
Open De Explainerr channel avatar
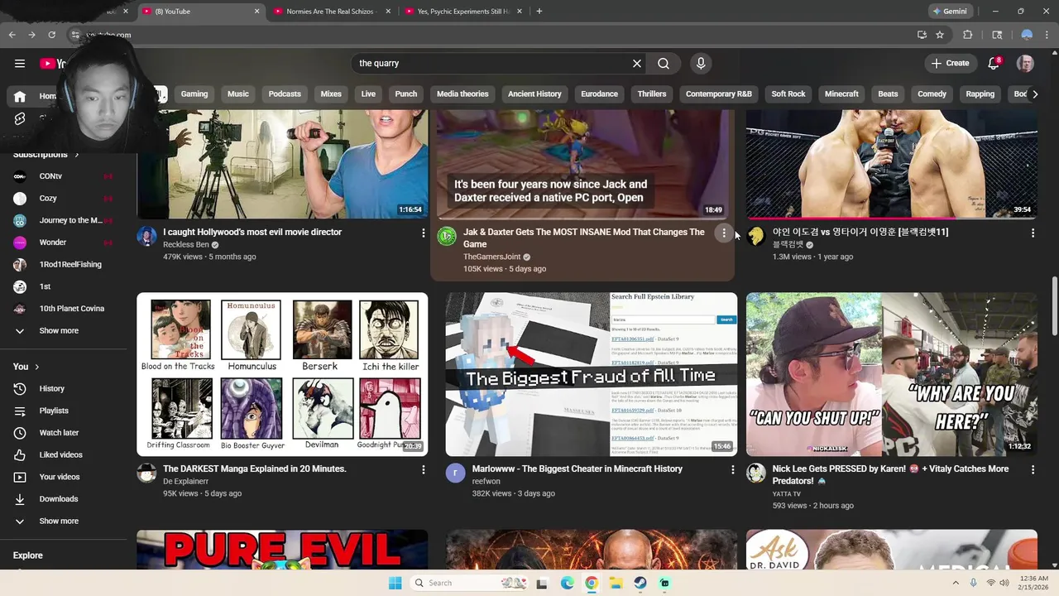pyautogui.click(x=146, y=473)
